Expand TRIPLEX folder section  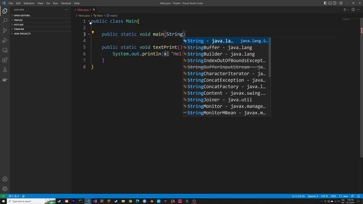(x=40, y=20)
